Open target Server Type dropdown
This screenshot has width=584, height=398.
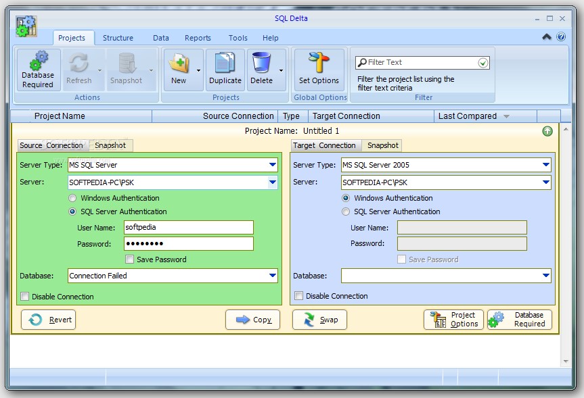click(x=546, y=165)
